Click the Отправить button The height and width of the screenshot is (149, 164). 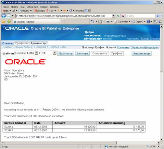pos(100,54)
